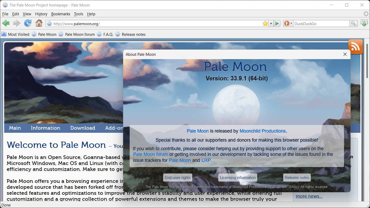Click the orange RSS feed icon
370x208 pixels.
pos(355,47)
